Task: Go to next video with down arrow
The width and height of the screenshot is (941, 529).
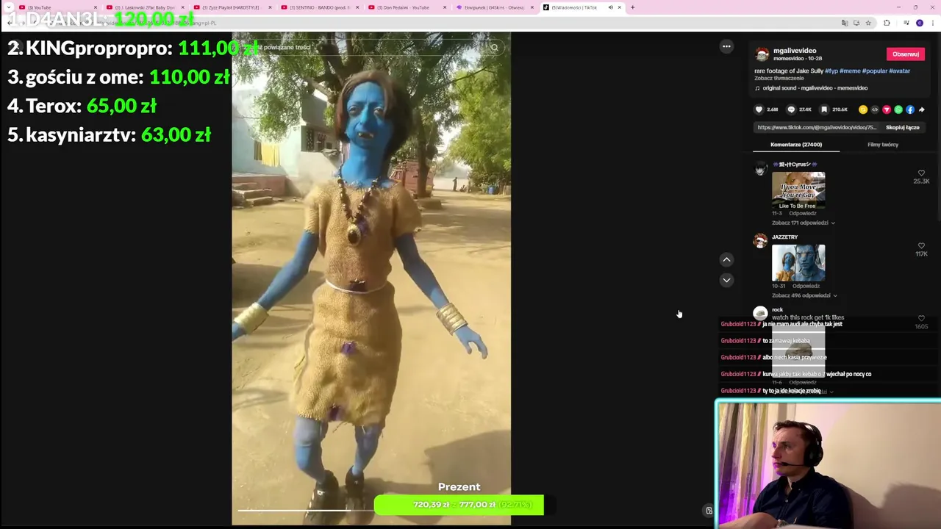Action: point(726,280)
